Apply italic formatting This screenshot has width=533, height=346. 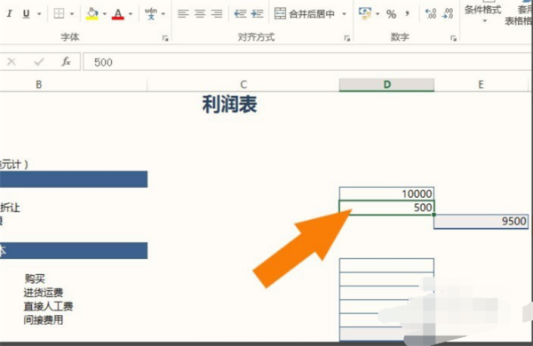(x=10, y=13)
